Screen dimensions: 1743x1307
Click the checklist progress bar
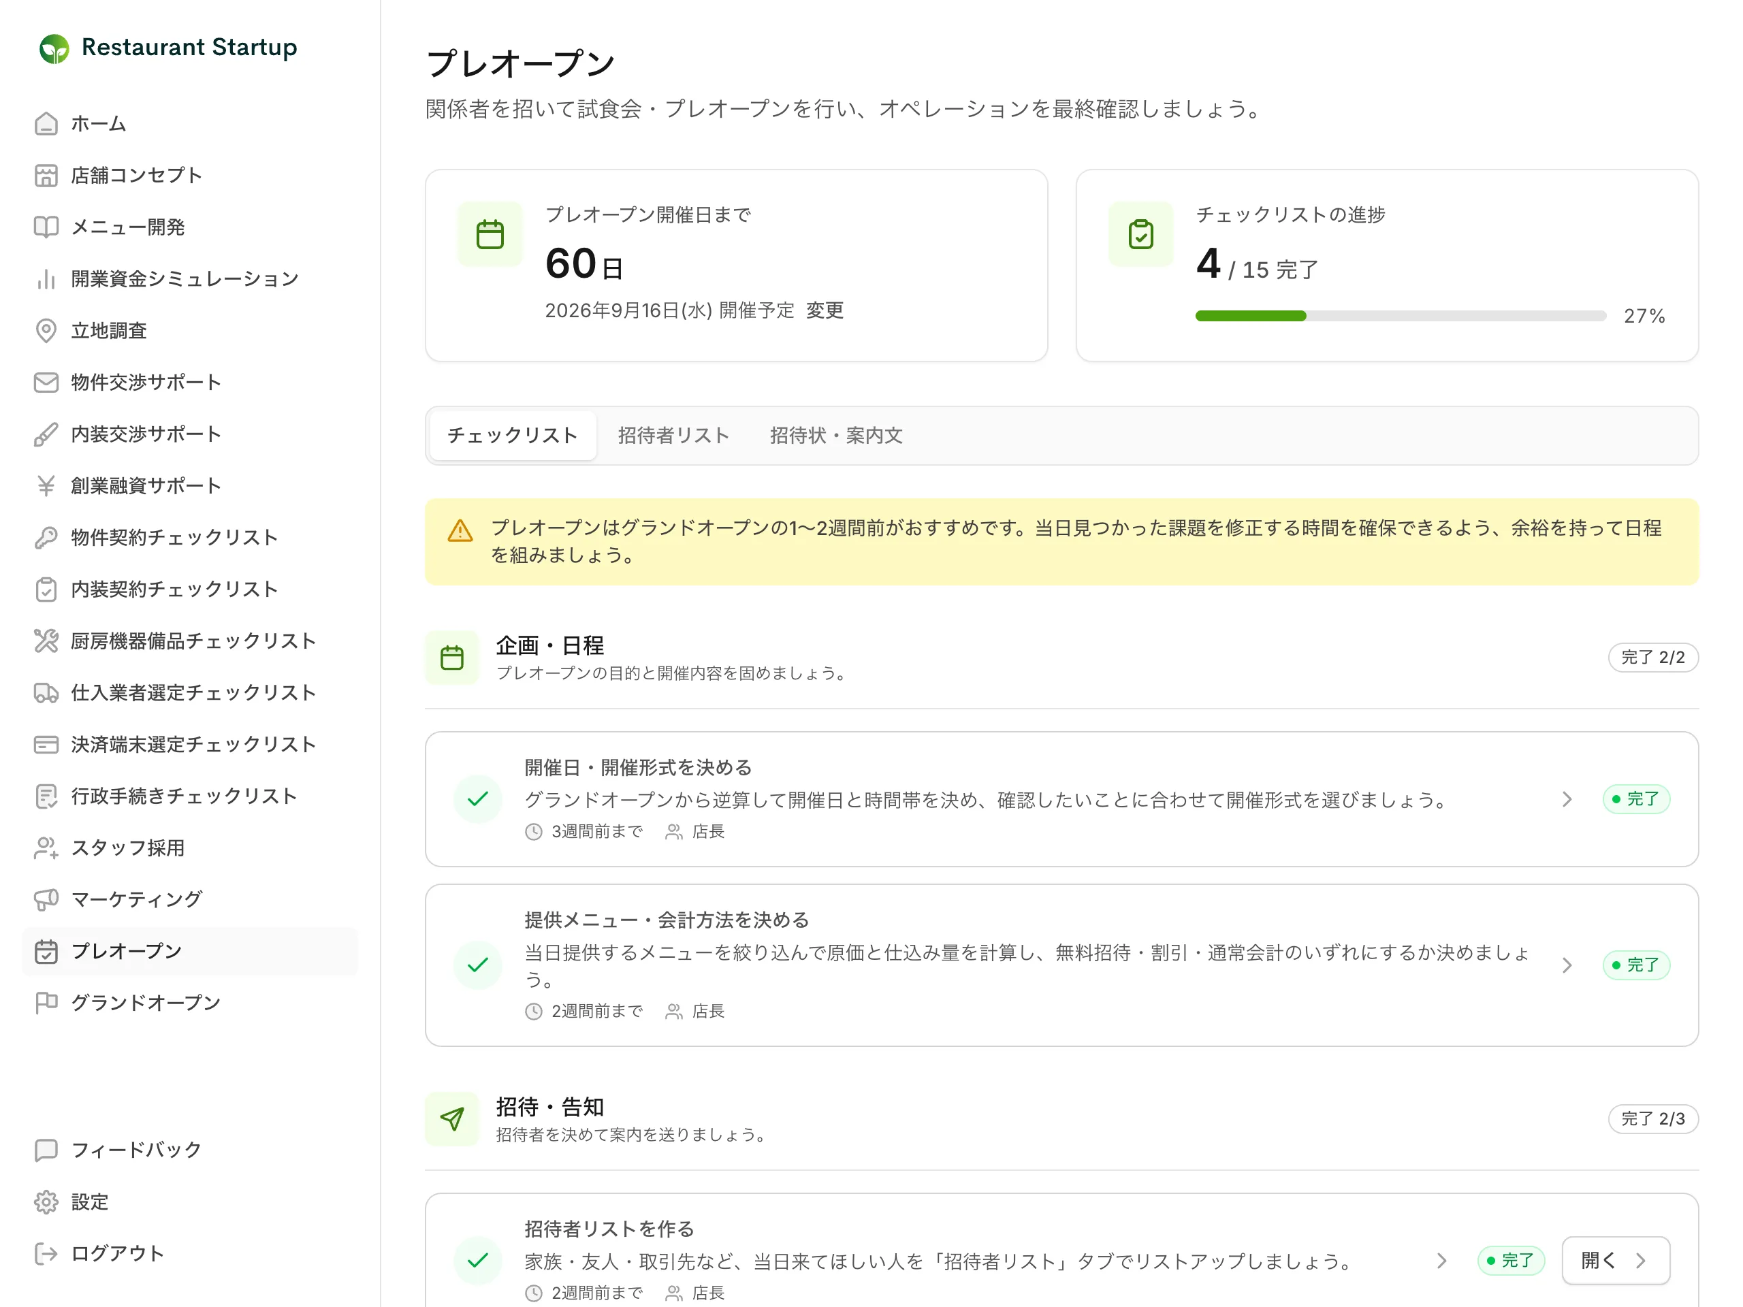[1401, 316]
